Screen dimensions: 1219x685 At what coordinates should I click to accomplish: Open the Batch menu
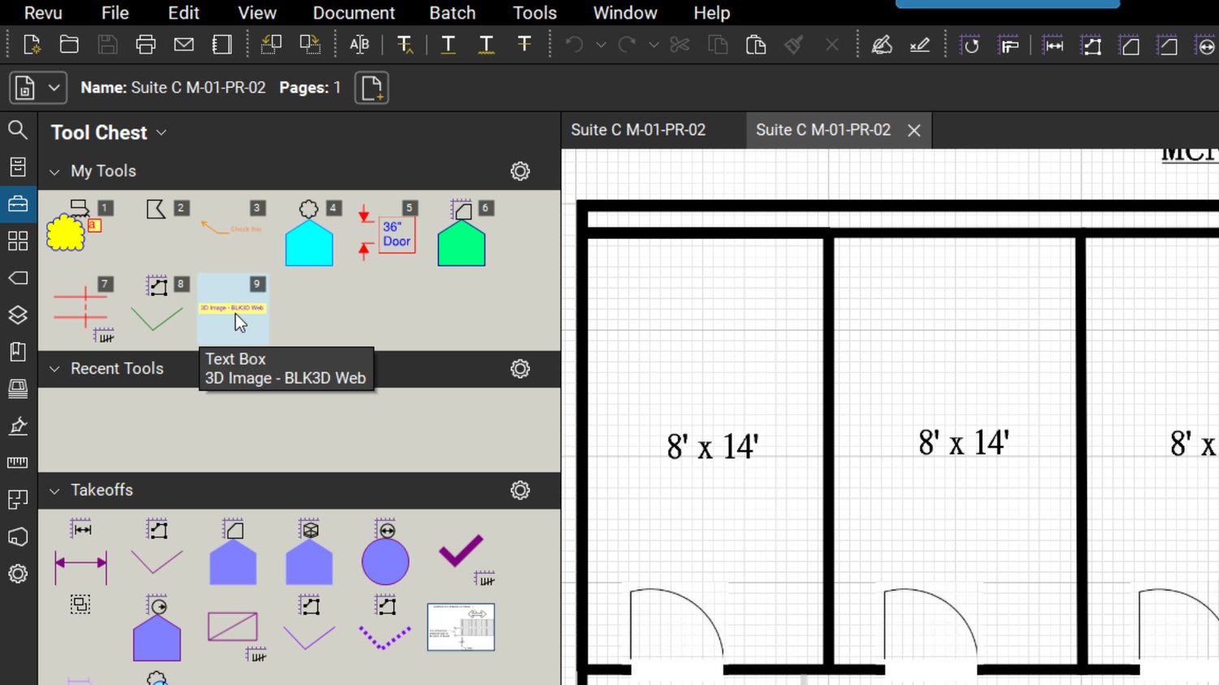[x=452, y=13]
